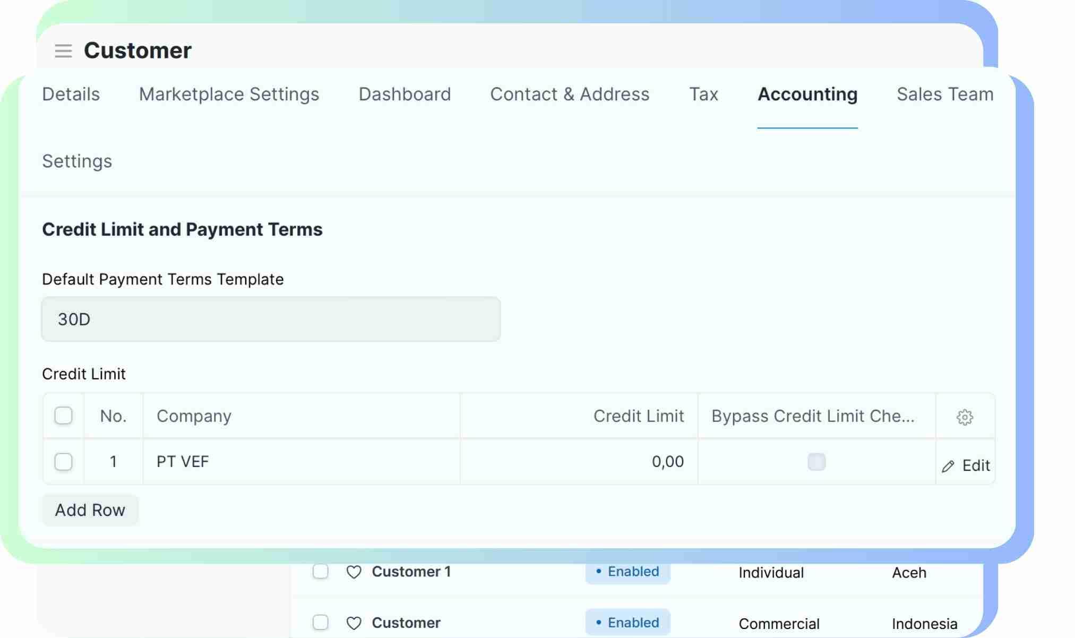This screenshot has width=1075, height=638.
Task: Tick the checkbox beside Commercial Customer row
Action: pyautogui.click(x=320, y=622)
